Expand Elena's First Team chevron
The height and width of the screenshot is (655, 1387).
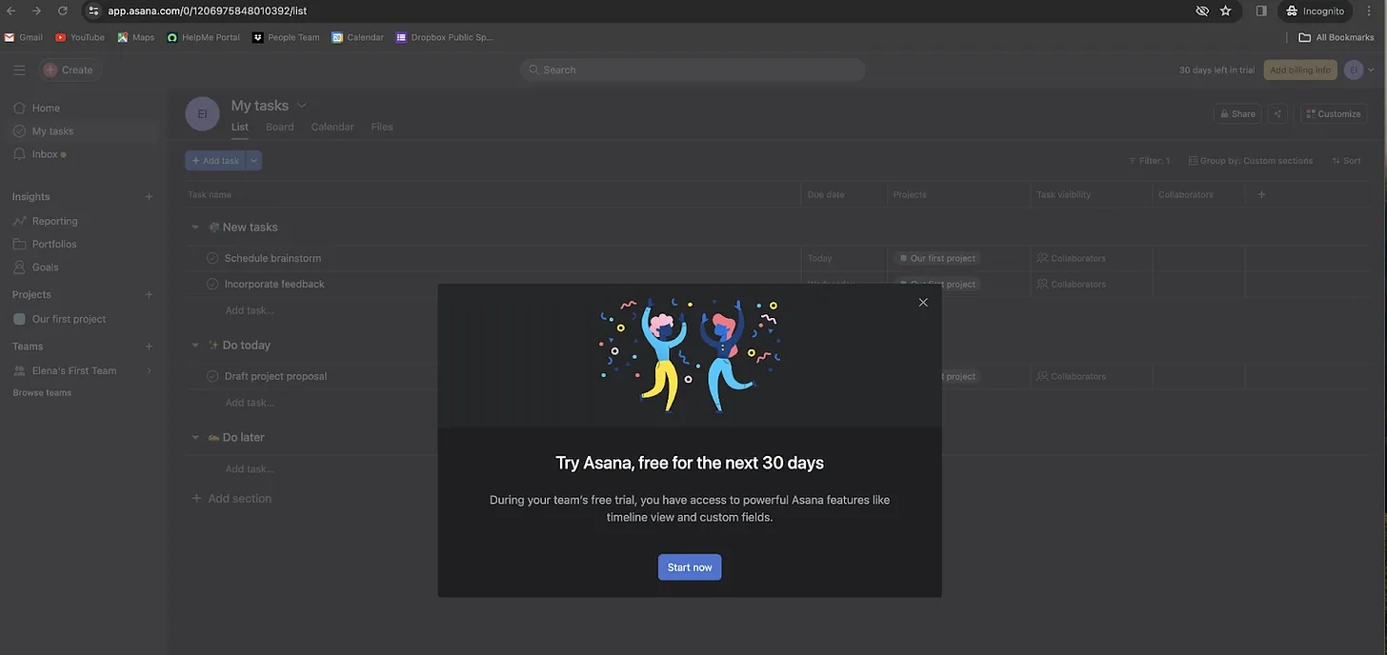(149, 371)
